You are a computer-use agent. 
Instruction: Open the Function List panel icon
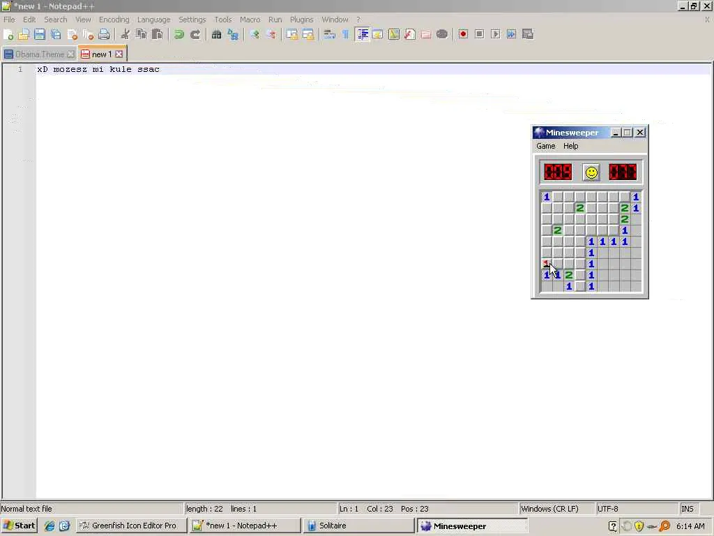410,34
